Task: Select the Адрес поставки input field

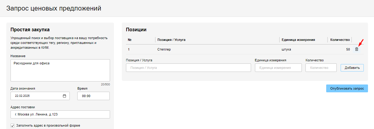Action: point(60,115)
